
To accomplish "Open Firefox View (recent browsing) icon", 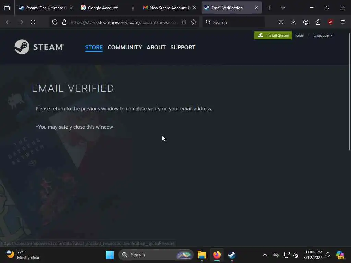I will click(x=7, y=8).
